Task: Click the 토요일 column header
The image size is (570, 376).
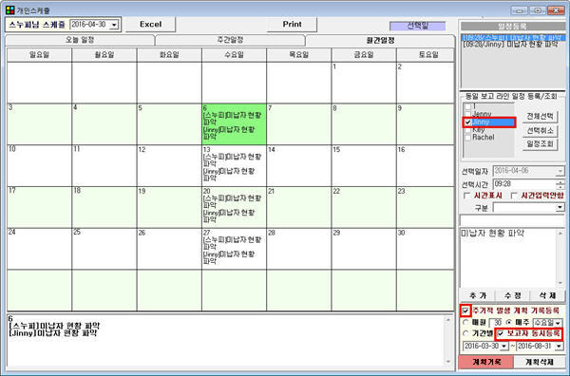Action: click(x=426, y=55)
